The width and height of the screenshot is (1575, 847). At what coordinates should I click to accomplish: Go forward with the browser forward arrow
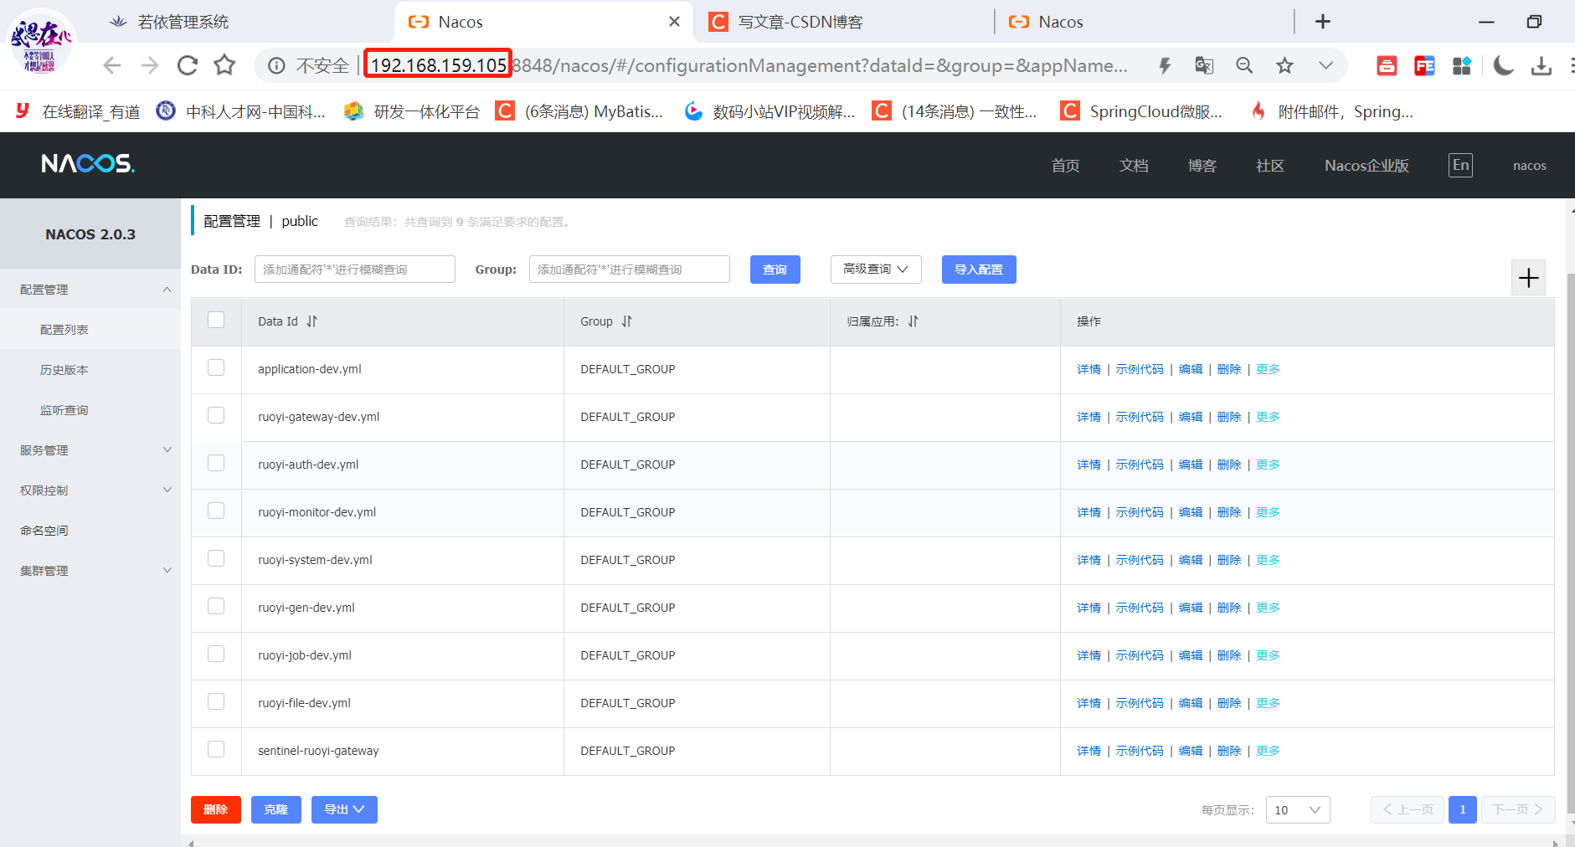150,65
